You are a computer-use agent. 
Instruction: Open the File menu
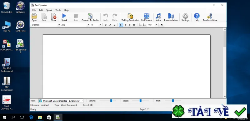(34, 10)
